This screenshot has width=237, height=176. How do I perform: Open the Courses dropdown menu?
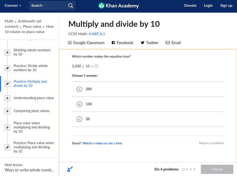click(13, 6)
